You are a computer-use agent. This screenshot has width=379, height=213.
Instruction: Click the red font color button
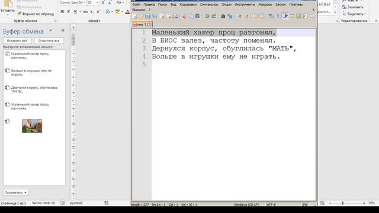click(127, 12)
